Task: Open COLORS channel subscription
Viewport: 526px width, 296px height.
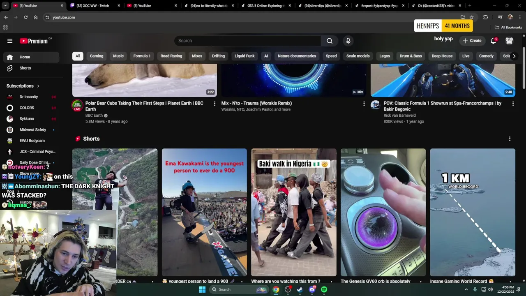Action: coord(31,108)
